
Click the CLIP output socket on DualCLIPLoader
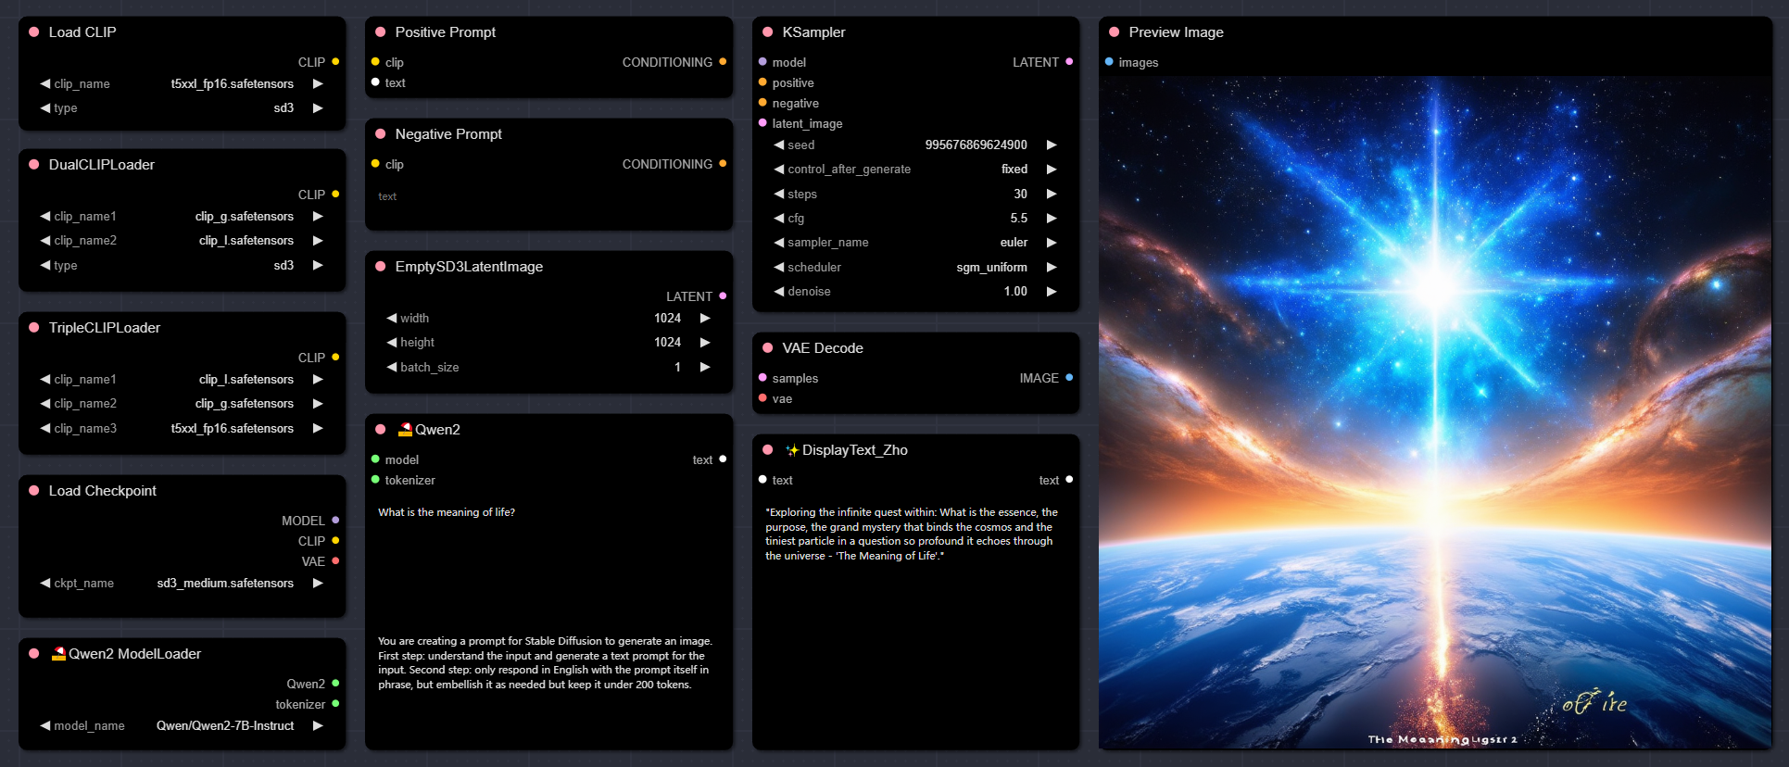[335, 195]
